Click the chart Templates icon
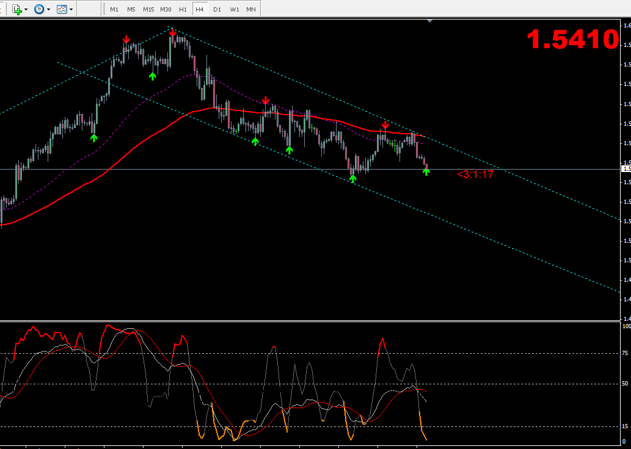 (x=62, y=9)
